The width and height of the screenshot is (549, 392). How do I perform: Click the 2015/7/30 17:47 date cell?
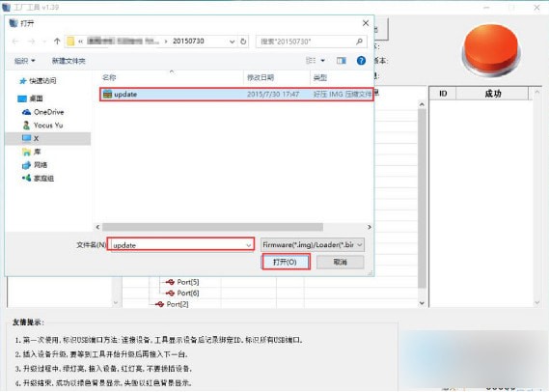tap(273, 94)
